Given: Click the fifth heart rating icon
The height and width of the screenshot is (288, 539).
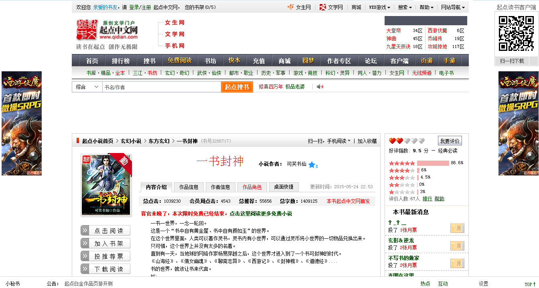Looking at the screenshot, I should 421,141.
